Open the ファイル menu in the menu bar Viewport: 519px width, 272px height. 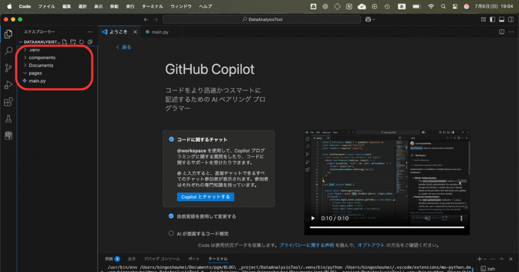click(46, 6)
